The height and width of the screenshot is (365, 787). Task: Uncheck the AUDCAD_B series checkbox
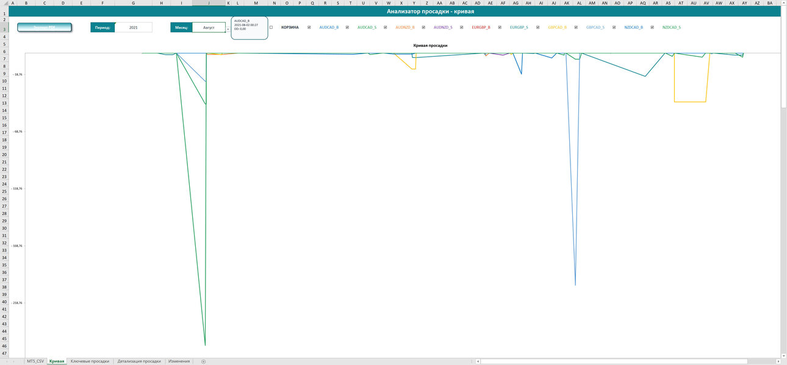[309, 27]
